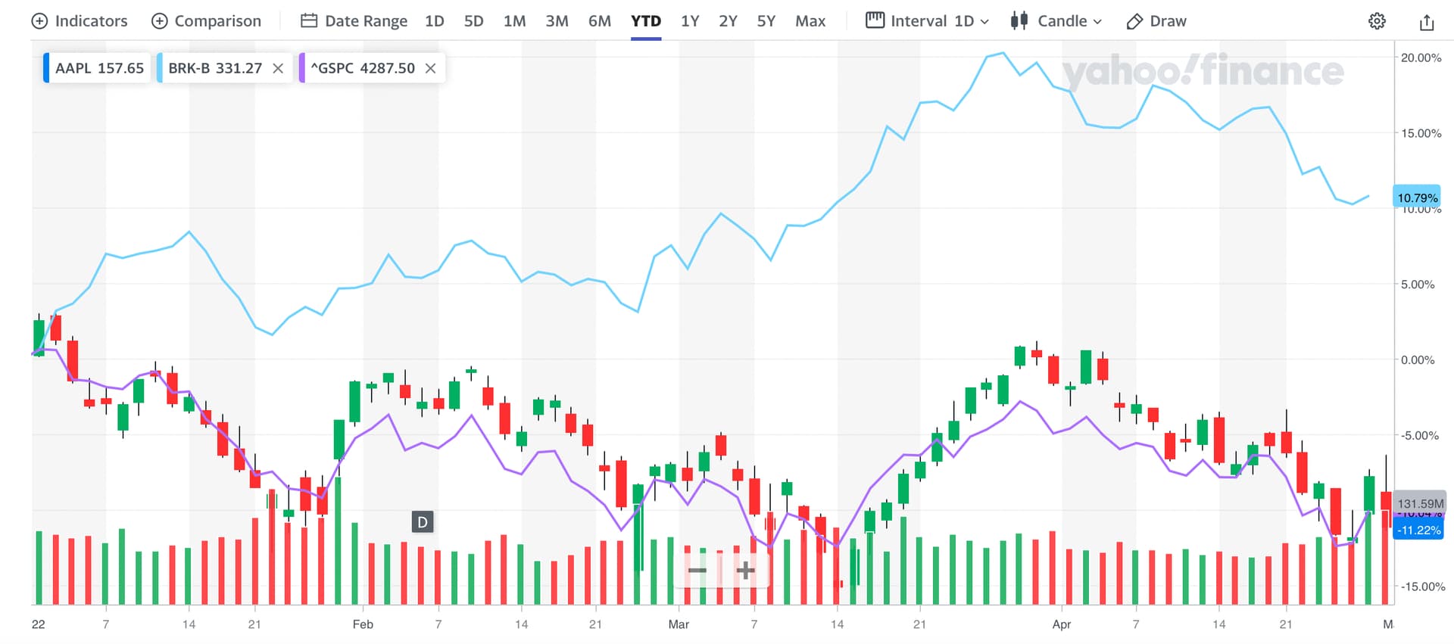The height and width of the screenshot is (644, 1454).
Task: Select the 2Y range
Action: (728, 21)
